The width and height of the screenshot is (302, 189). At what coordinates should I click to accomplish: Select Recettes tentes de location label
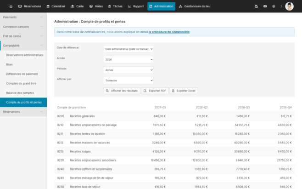pos(88,134)
